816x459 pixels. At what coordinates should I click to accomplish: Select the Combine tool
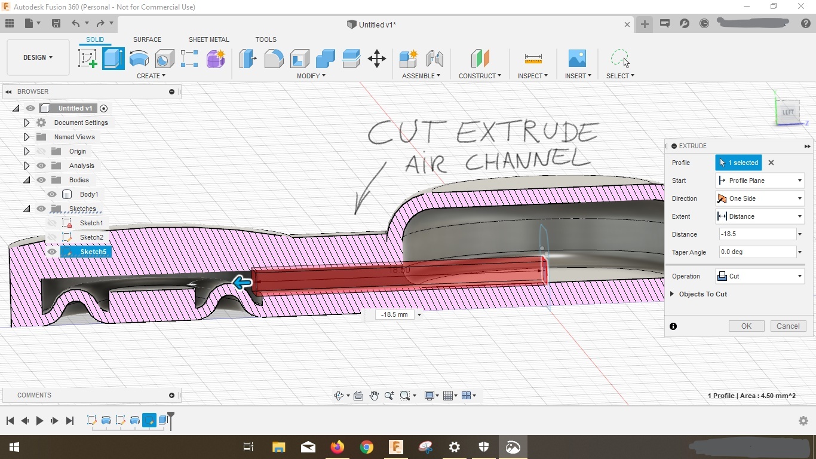click(x=326, y=59)
